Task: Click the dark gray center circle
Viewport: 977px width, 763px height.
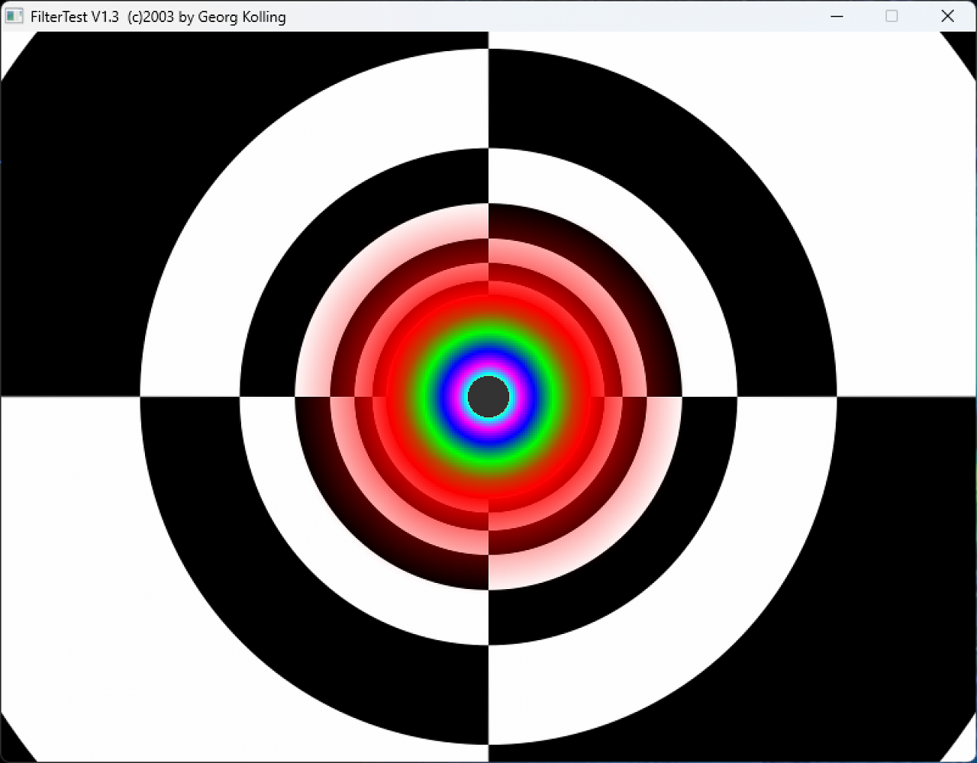Action: 488,397
